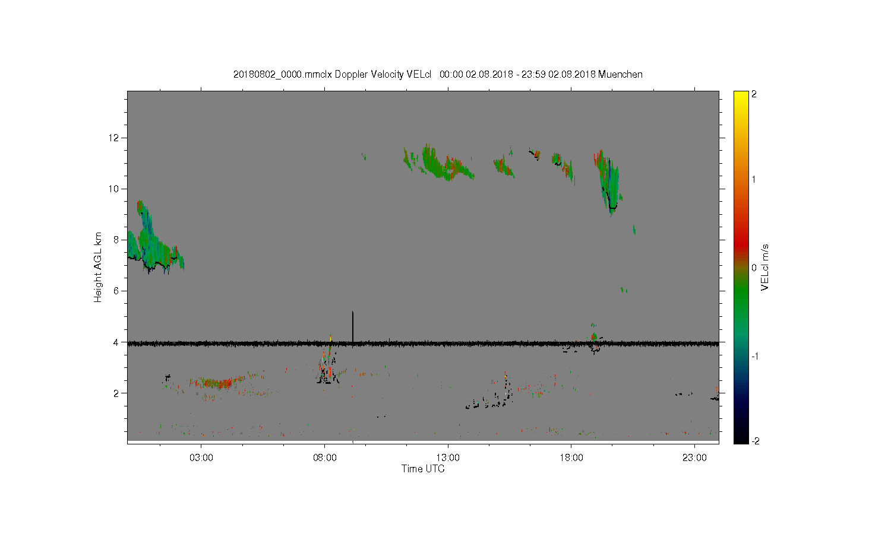Click the green cloud layer near 8 km
The image size is (891, 534).
[x=154, y=243]
